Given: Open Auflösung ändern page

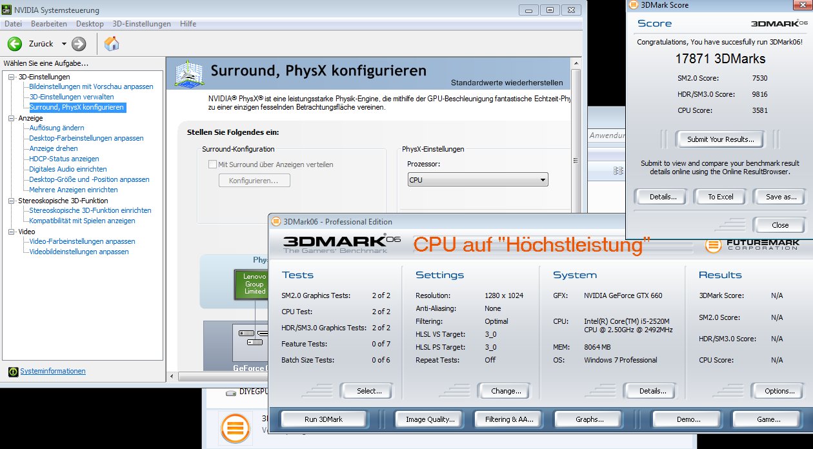Looking at the screenshot, I should [57, 128].
